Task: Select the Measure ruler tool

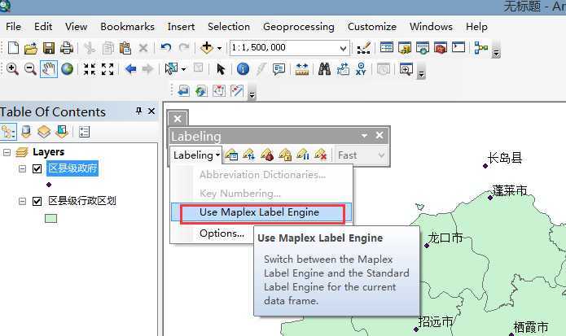Action: pos(302,69)
